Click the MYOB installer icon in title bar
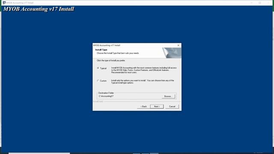 (x=4, y=3)
